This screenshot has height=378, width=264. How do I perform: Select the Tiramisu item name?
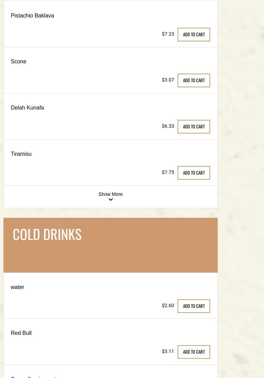click(x=21, y=154)
